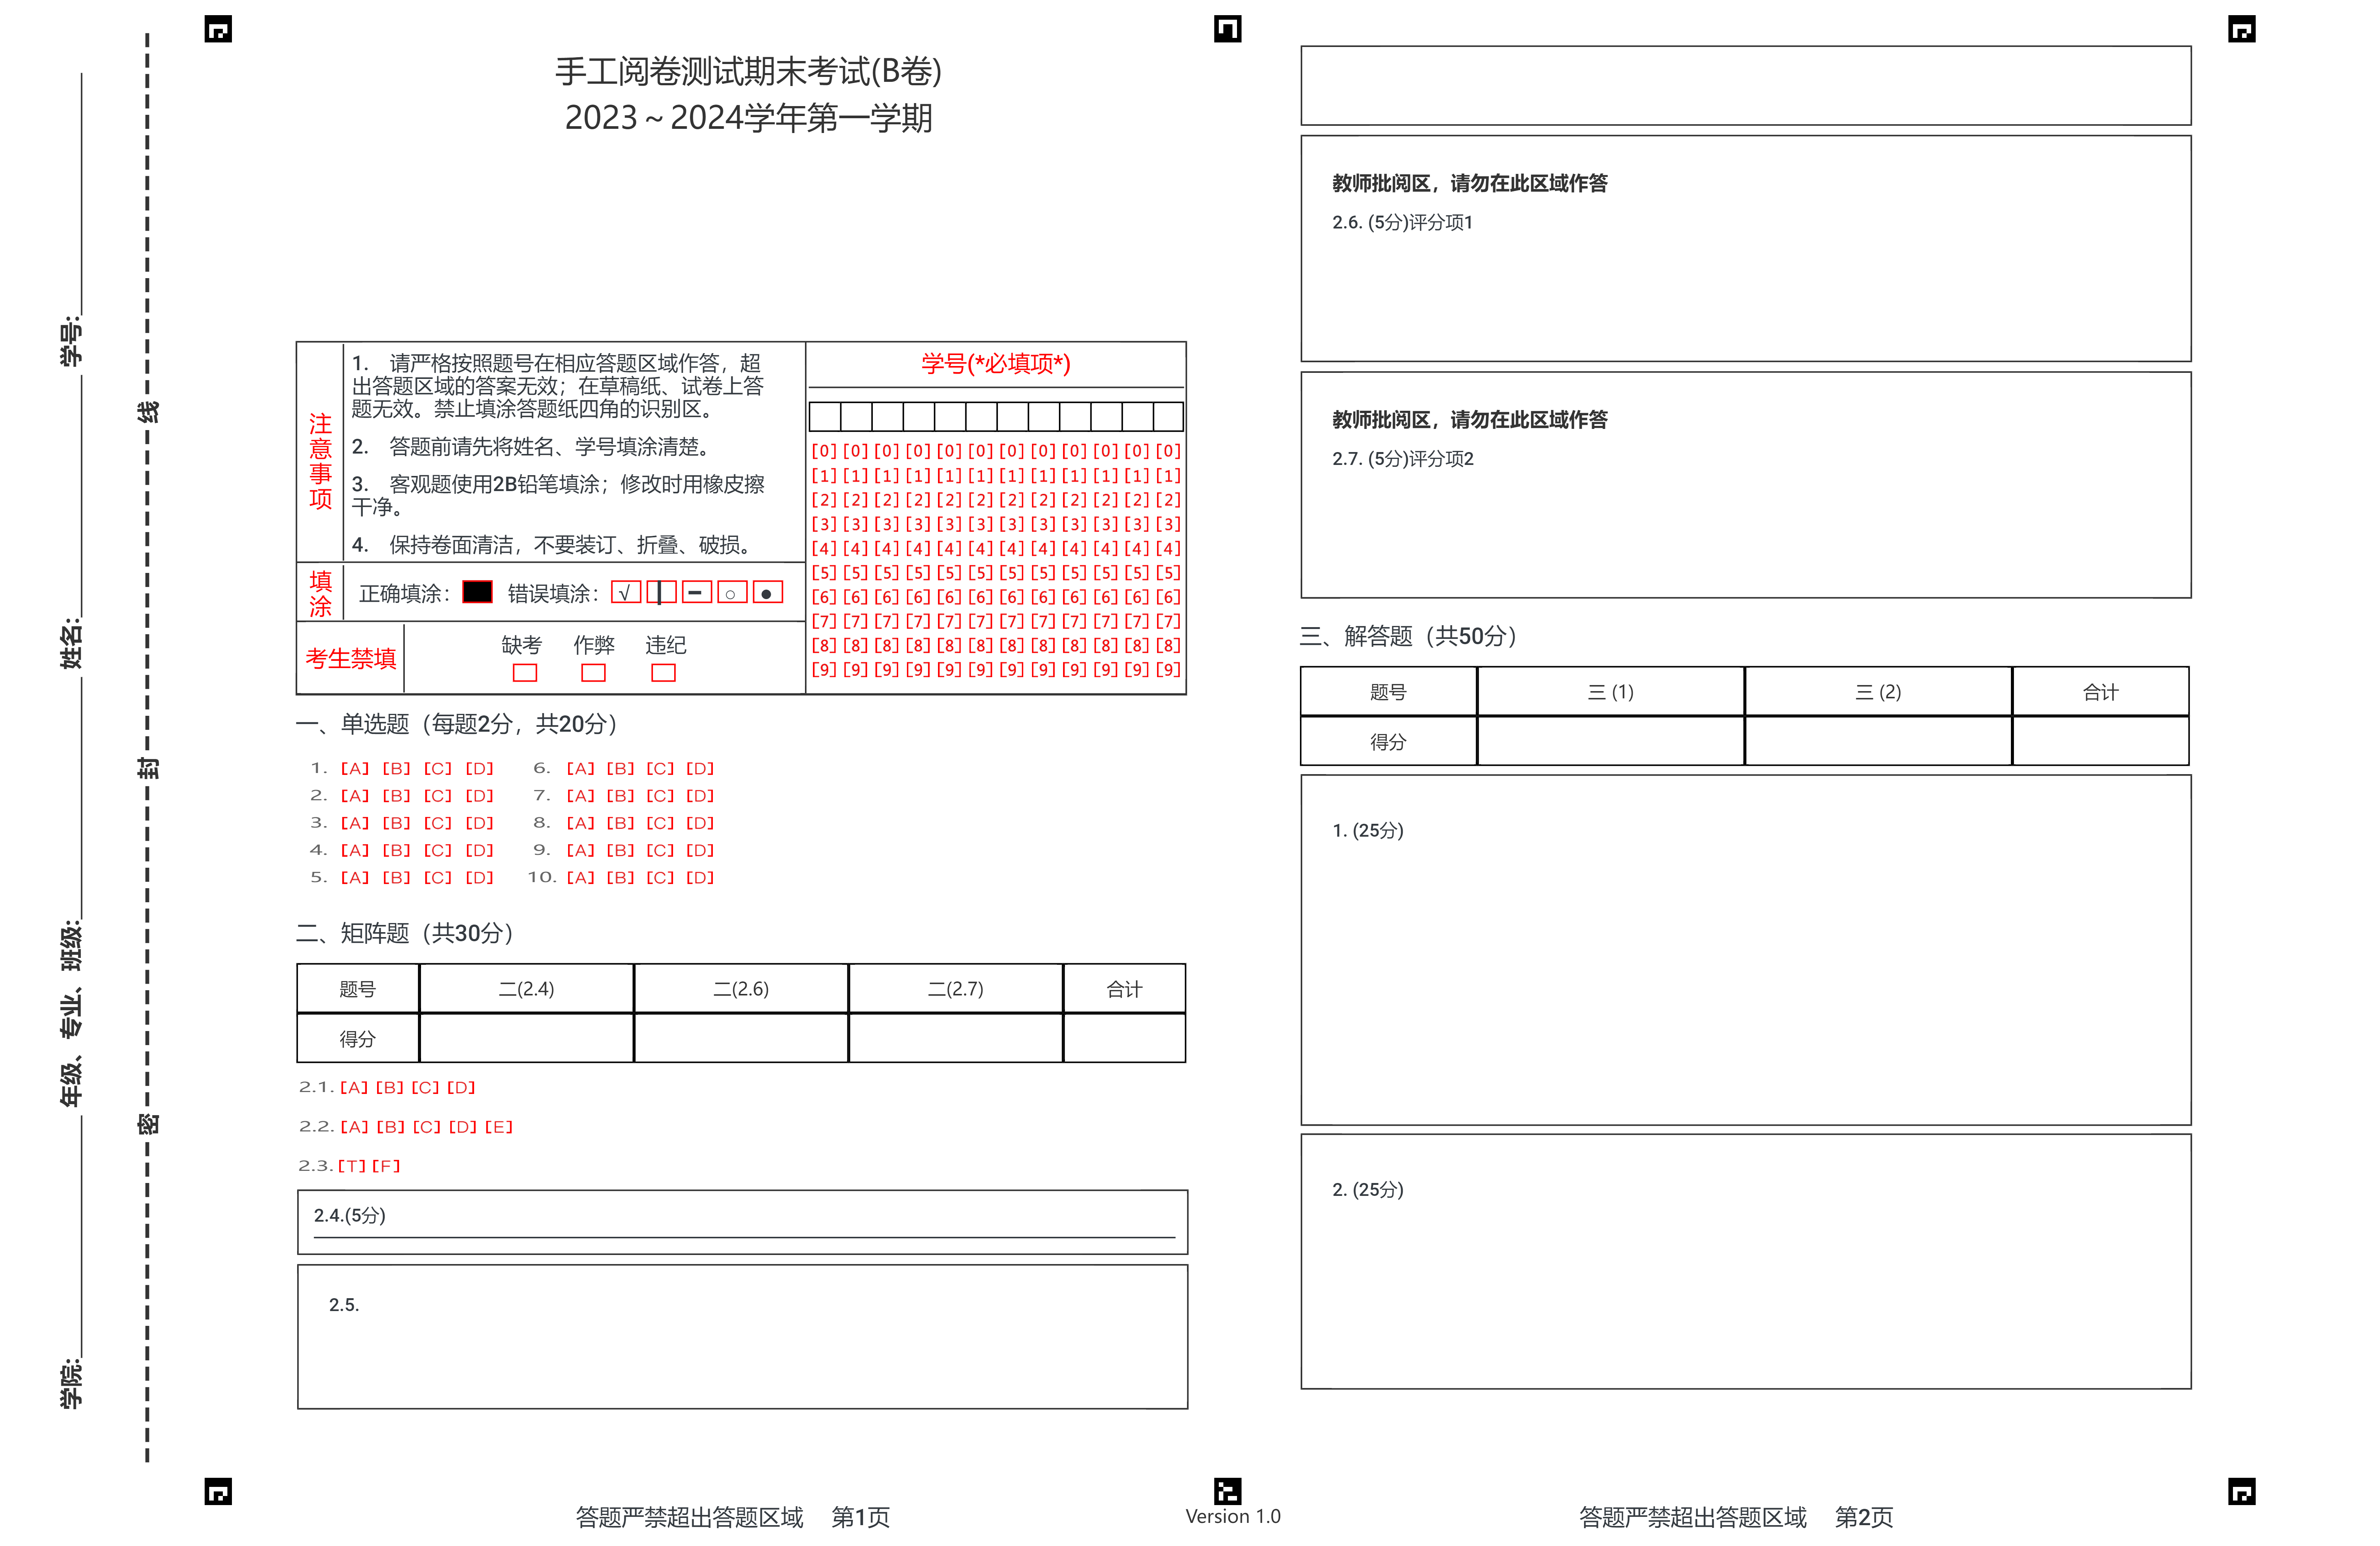
Task: Click the hollow circle 错误填涂 sample
Action: tap(732, 592)
